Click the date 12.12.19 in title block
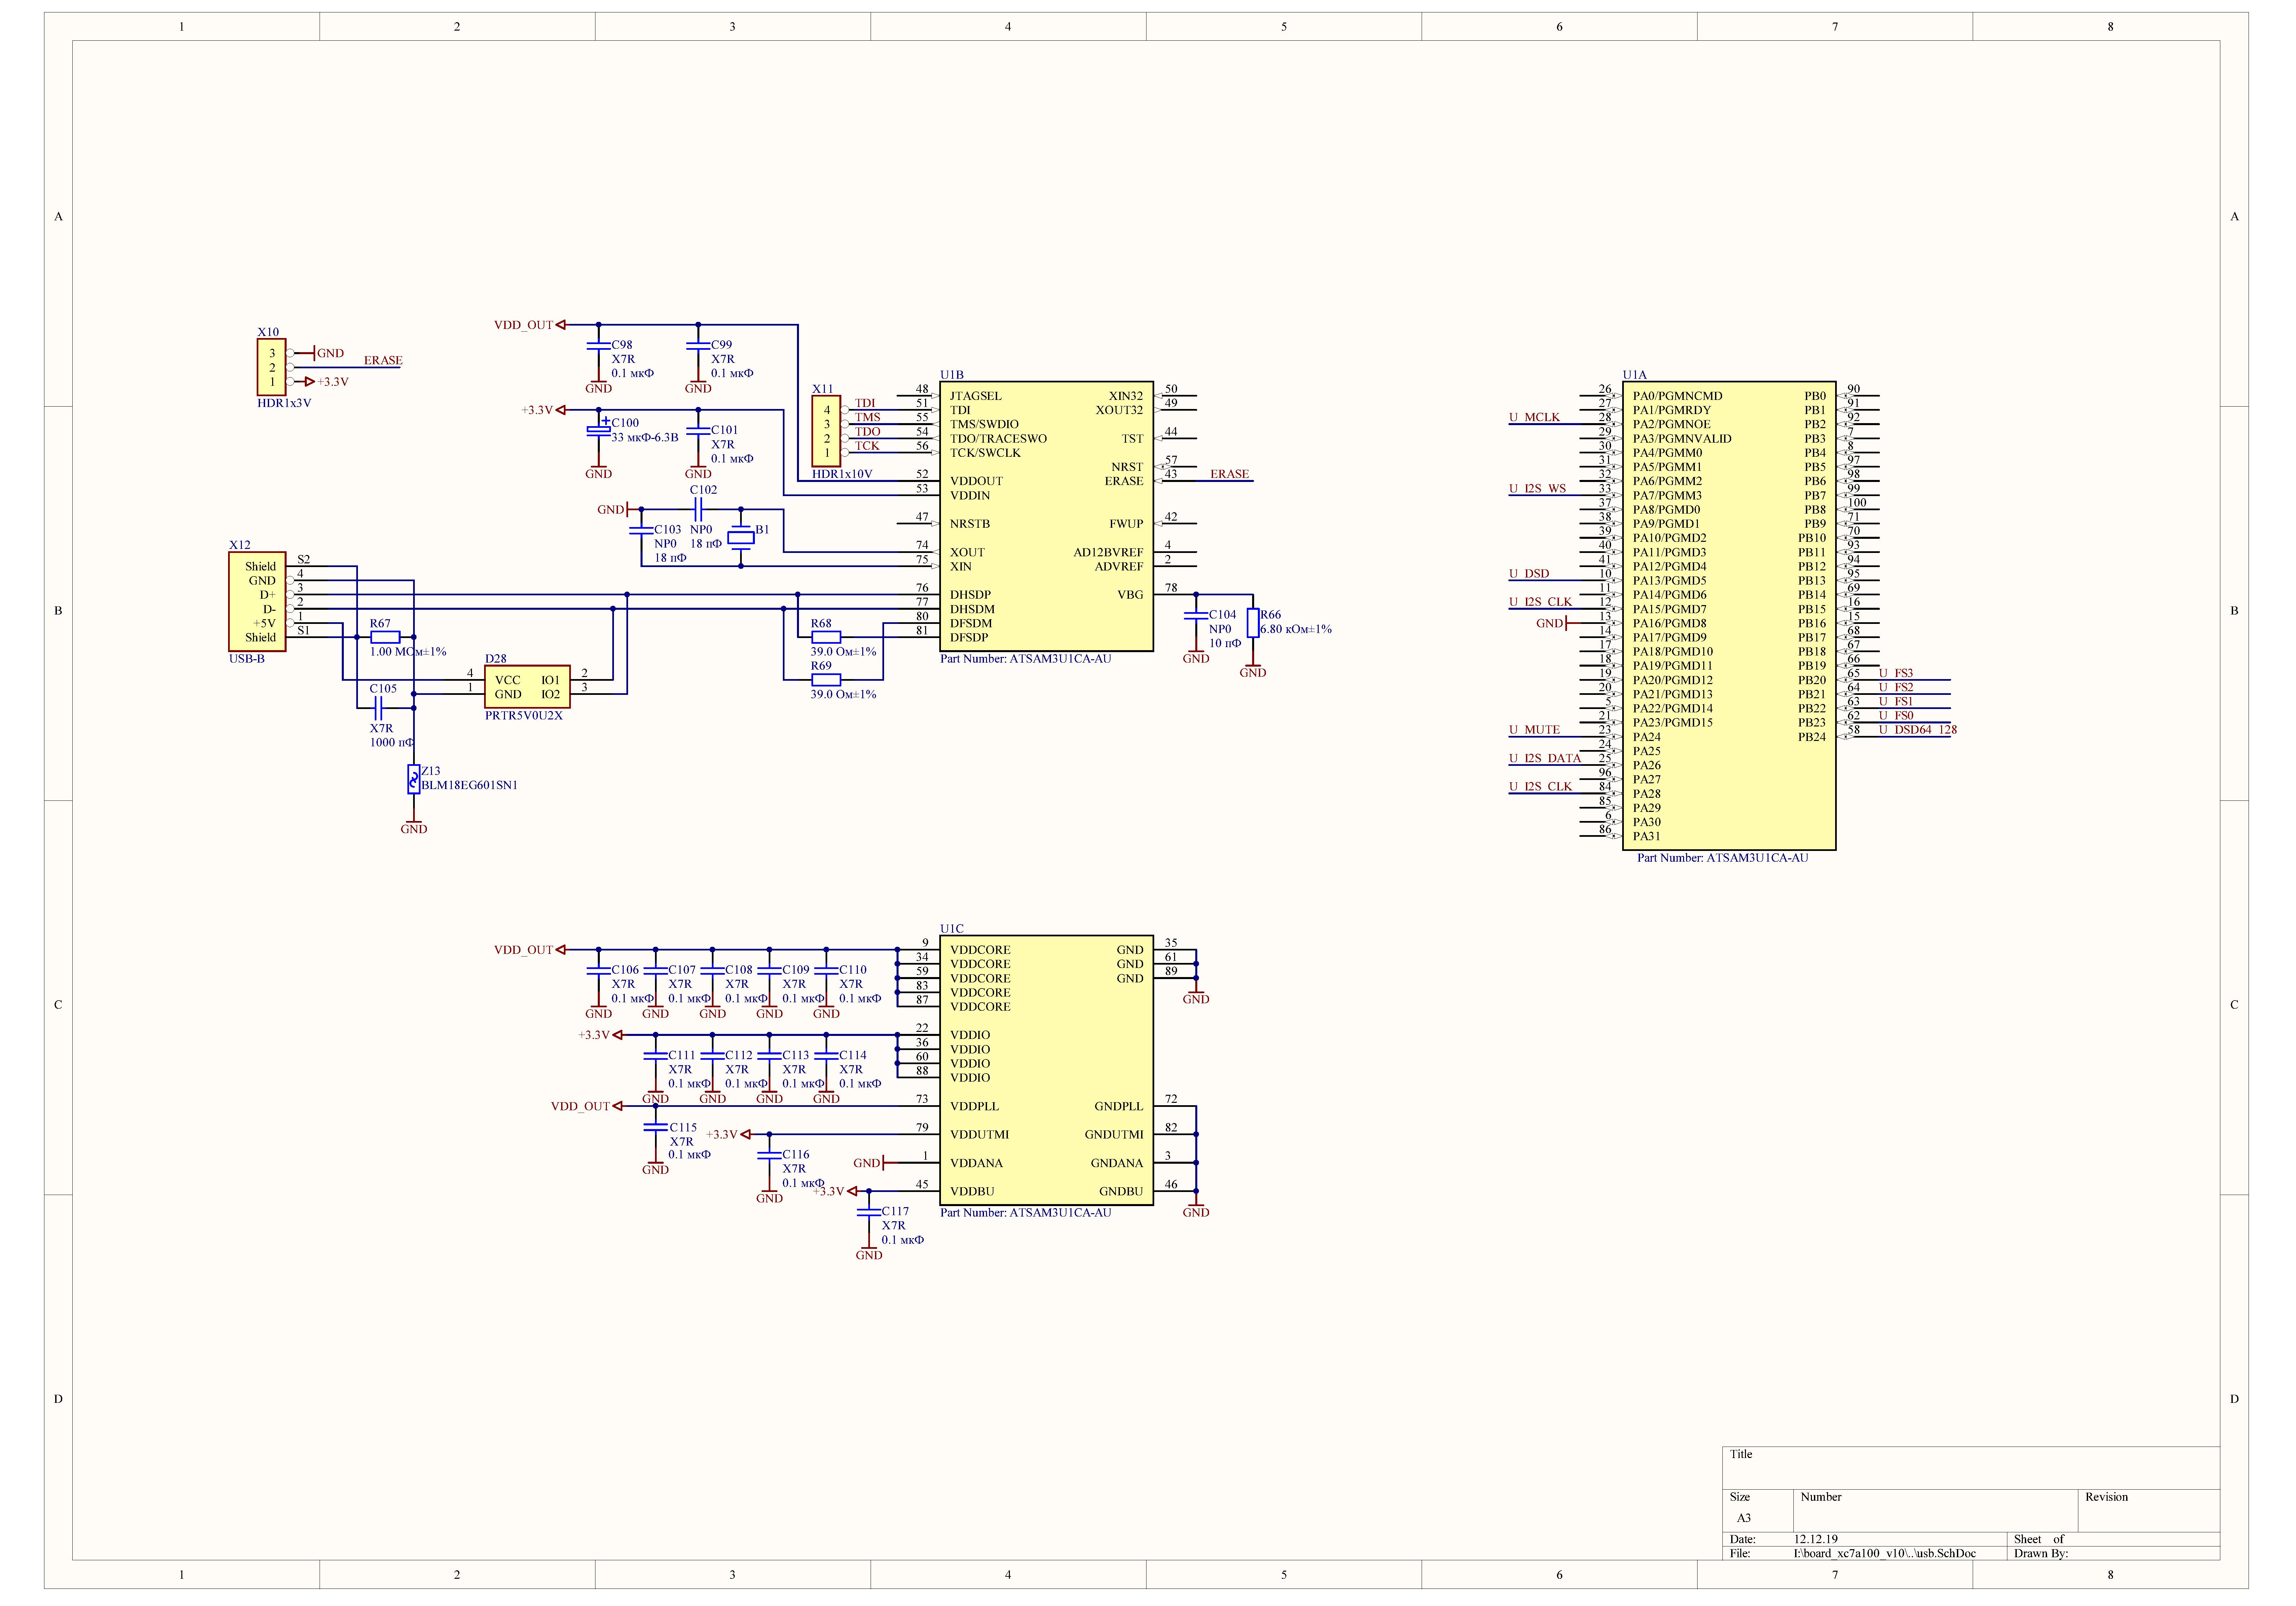This screenshot has width=2296, height=1606. (x=1816, y=1540)
